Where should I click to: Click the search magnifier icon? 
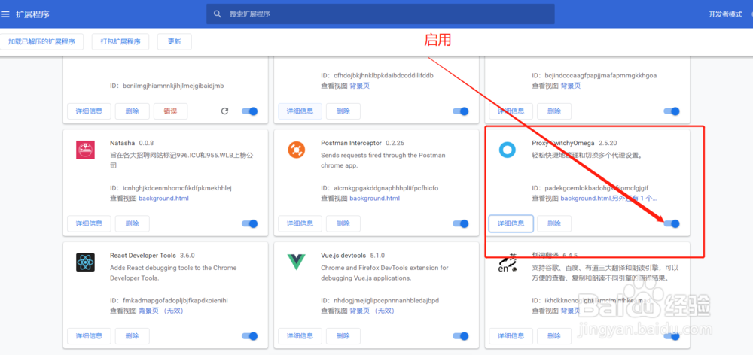218,14
